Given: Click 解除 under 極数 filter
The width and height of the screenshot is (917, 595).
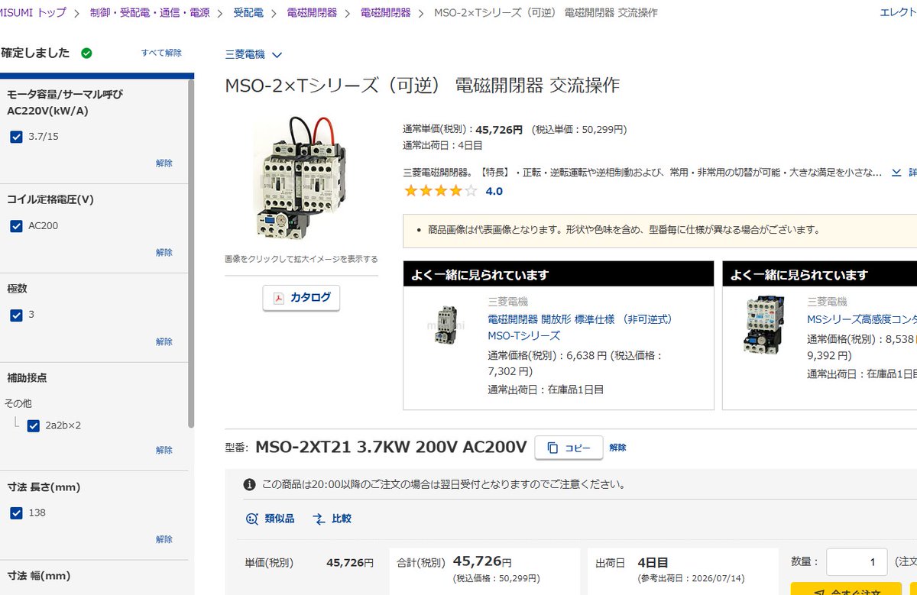Looking at the screenshot, I should coord(164,342).
